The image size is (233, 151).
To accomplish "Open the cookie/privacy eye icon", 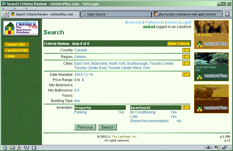I will (217, 148).
